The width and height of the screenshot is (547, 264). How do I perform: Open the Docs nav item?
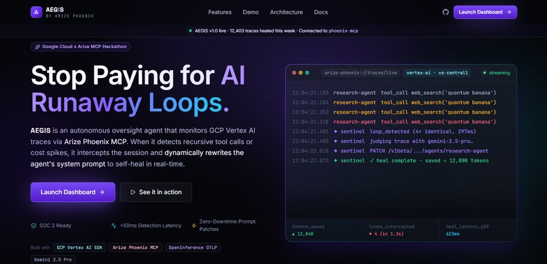pos(320,12)
